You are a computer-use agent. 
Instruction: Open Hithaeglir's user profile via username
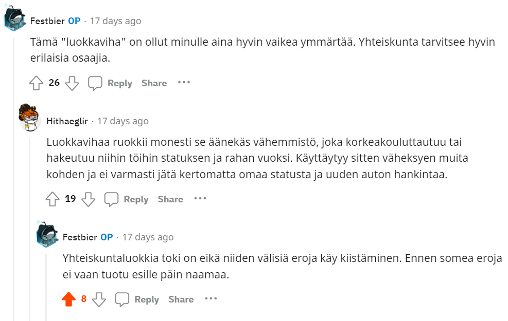pyautogui.click(x=67, y=121)
